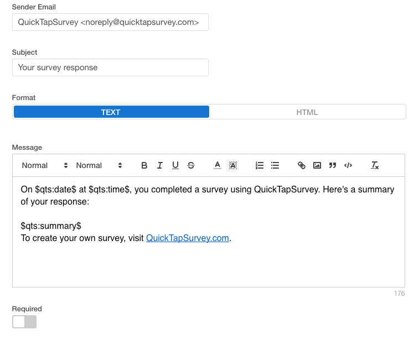Insert a hyperlink in the message

click(x=302, y=165)
